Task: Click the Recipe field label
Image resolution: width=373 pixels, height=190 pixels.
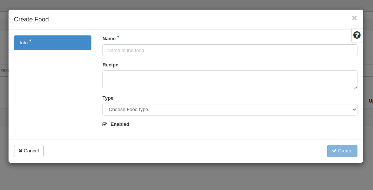Action: click(110, 65)
